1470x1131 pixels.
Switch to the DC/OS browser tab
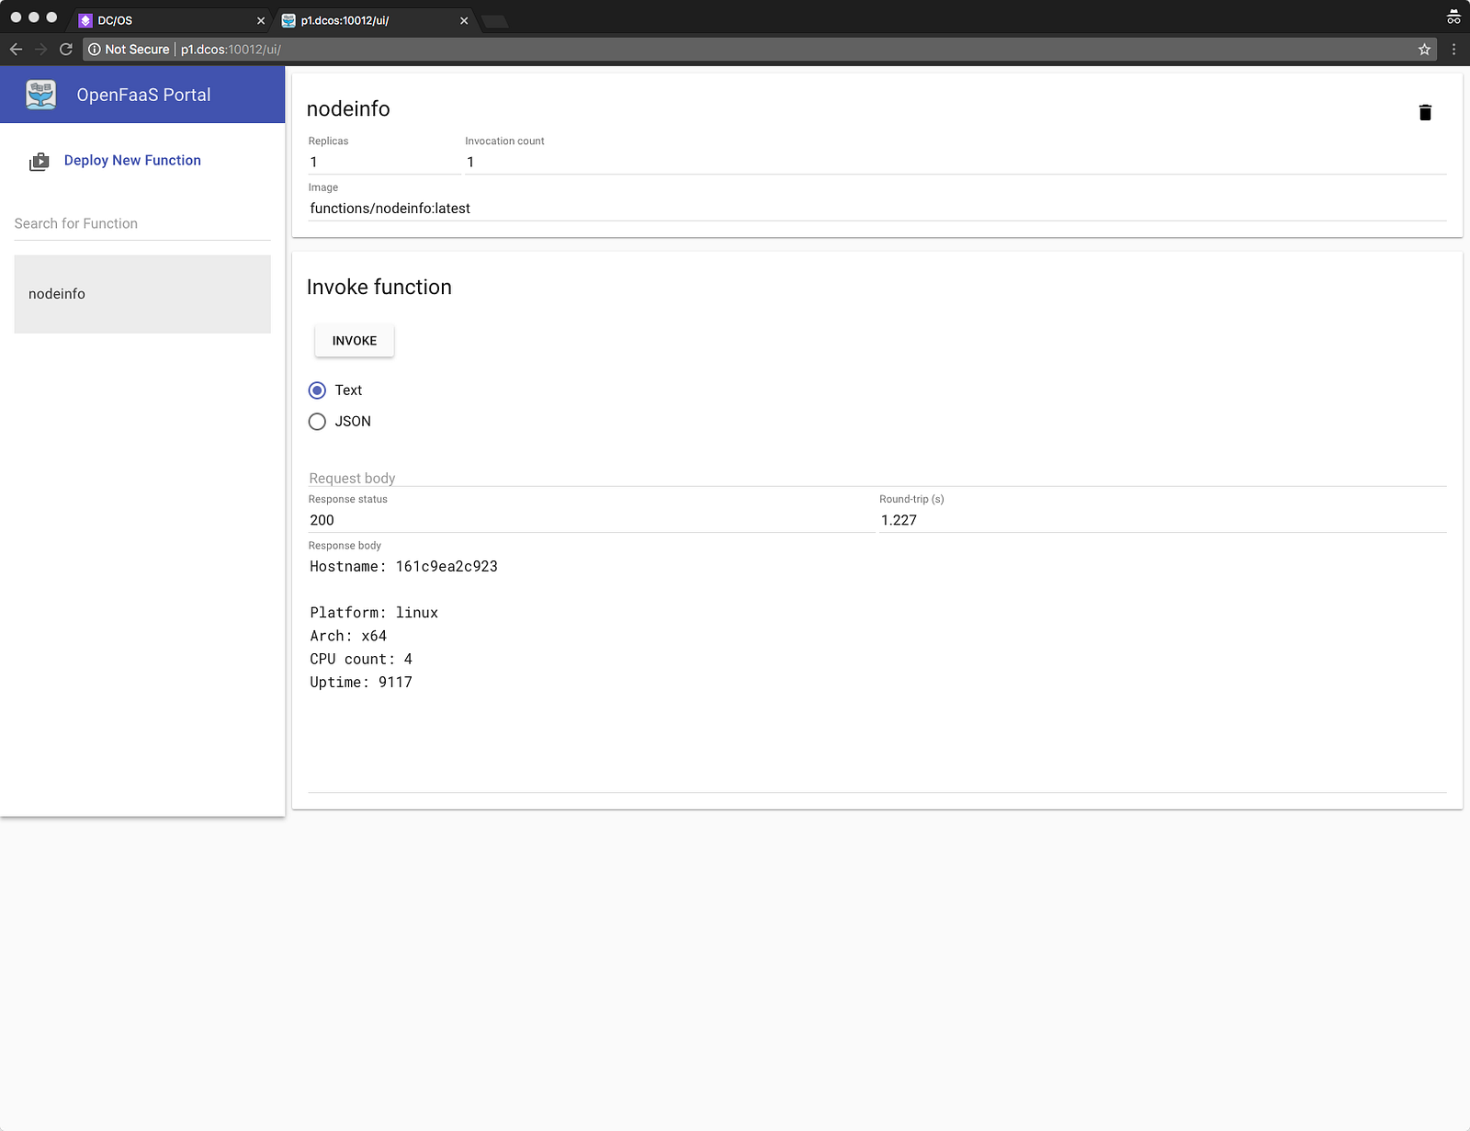[x=172, y=20]
